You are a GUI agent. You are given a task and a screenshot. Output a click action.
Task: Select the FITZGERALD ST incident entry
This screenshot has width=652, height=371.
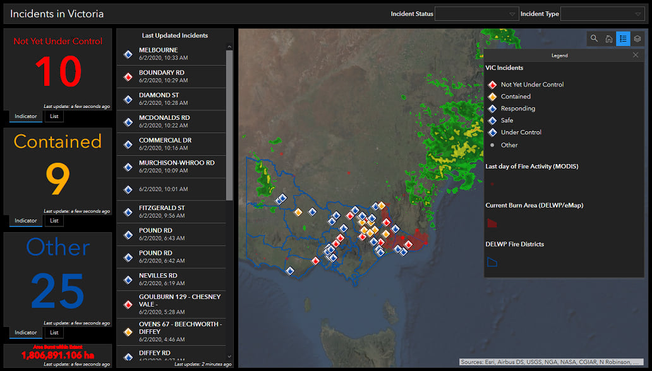point(171,212)
